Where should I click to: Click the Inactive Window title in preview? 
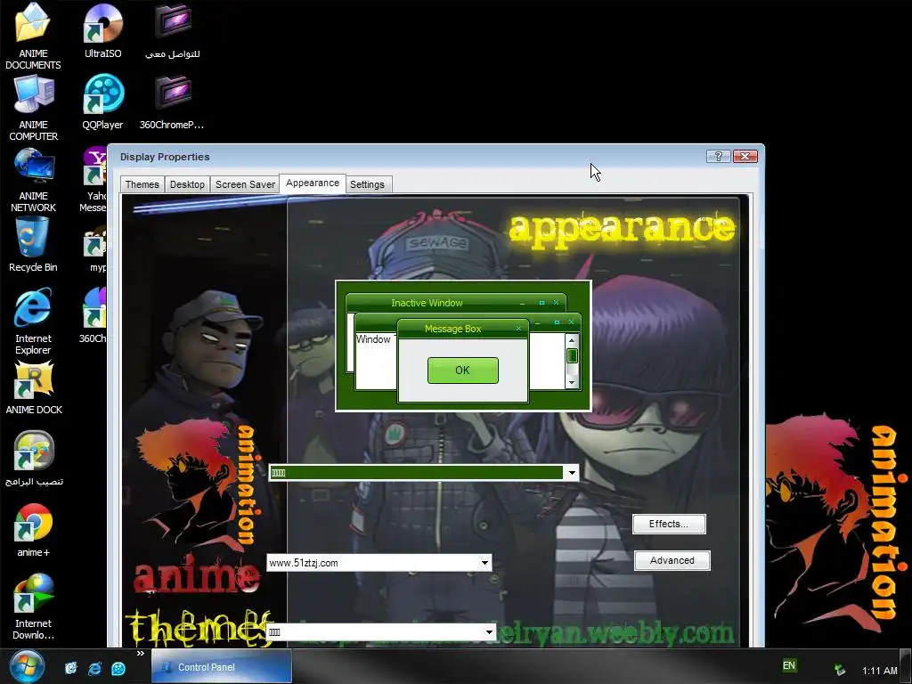click(x=427, y=303)
